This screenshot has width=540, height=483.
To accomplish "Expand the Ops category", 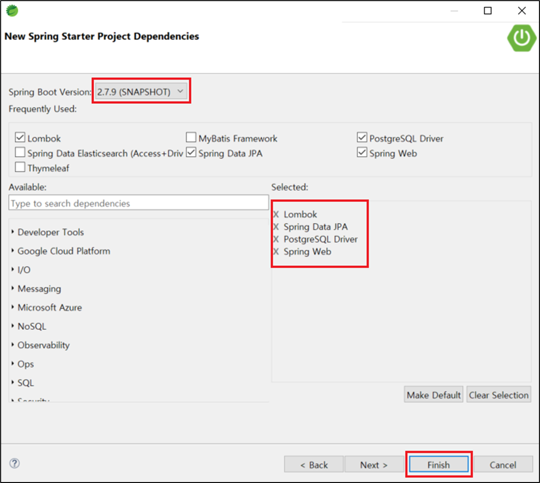I will [x=13, y=364].
